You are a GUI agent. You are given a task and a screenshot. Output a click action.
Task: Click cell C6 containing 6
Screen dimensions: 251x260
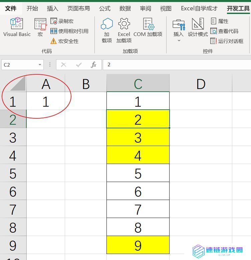[x=138, y=191]
